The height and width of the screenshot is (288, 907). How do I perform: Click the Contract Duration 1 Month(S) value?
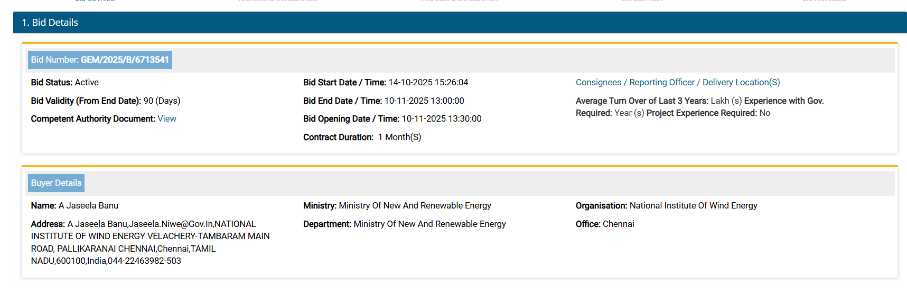click(399, 137)
